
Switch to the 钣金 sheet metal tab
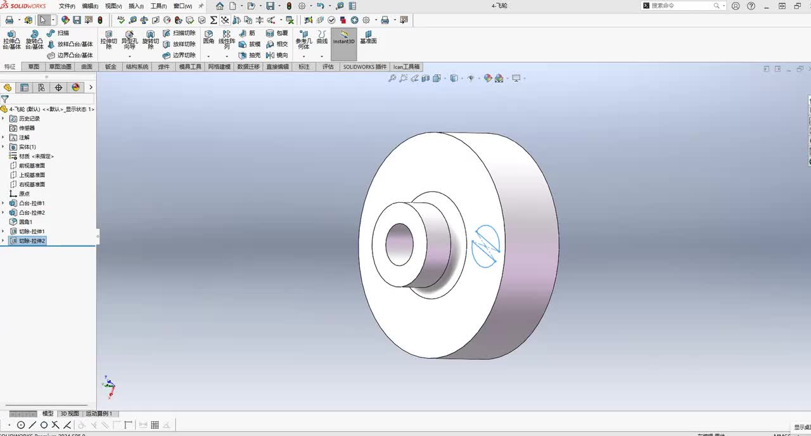tap(111, 67)
